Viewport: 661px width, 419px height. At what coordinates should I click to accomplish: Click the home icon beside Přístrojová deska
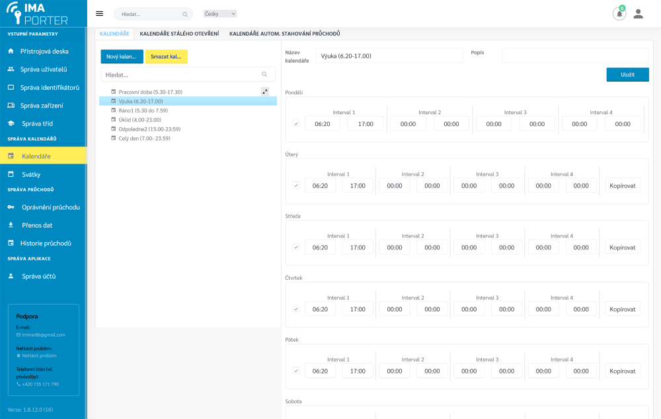tap(11, 51)
